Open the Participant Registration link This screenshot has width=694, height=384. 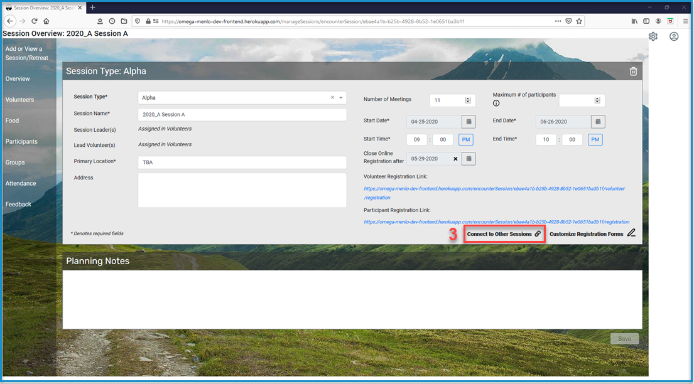pos(497,222)
